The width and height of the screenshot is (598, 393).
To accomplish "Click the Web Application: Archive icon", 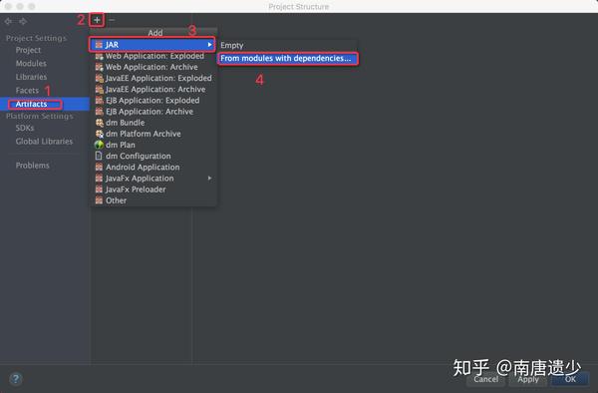I will [x=99, y=67].
